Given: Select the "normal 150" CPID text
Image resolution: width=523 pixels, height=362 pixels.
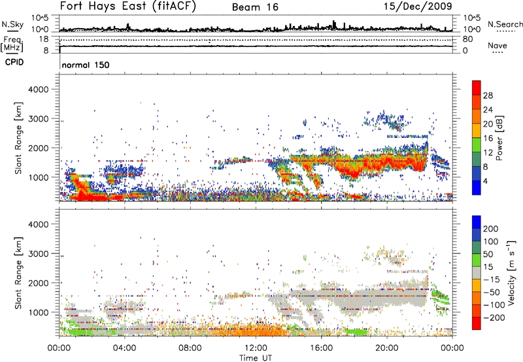Looking at the screenshot, I should coord(86,65).
